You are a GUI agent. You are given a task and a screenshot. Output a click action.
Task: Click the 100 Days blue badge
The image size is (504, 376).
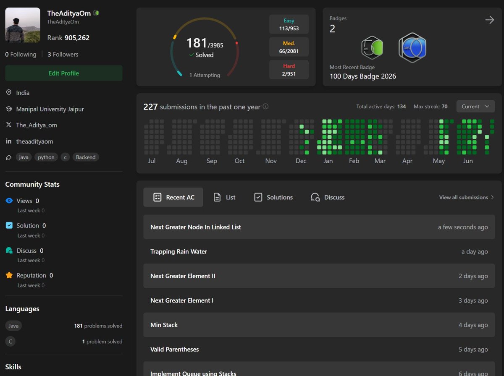(x=412, y=47)
